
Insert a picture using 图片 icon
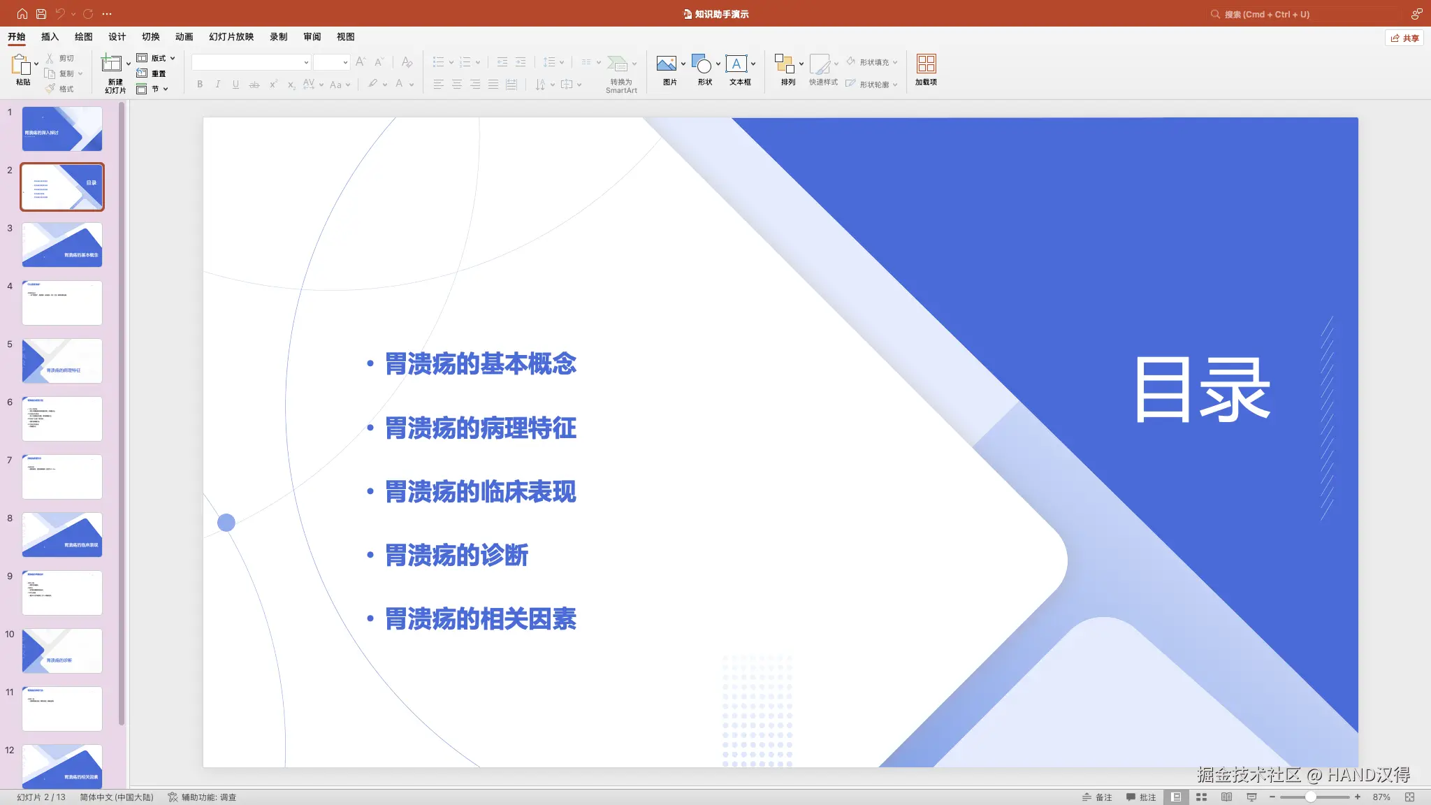(x=666, y=64)
